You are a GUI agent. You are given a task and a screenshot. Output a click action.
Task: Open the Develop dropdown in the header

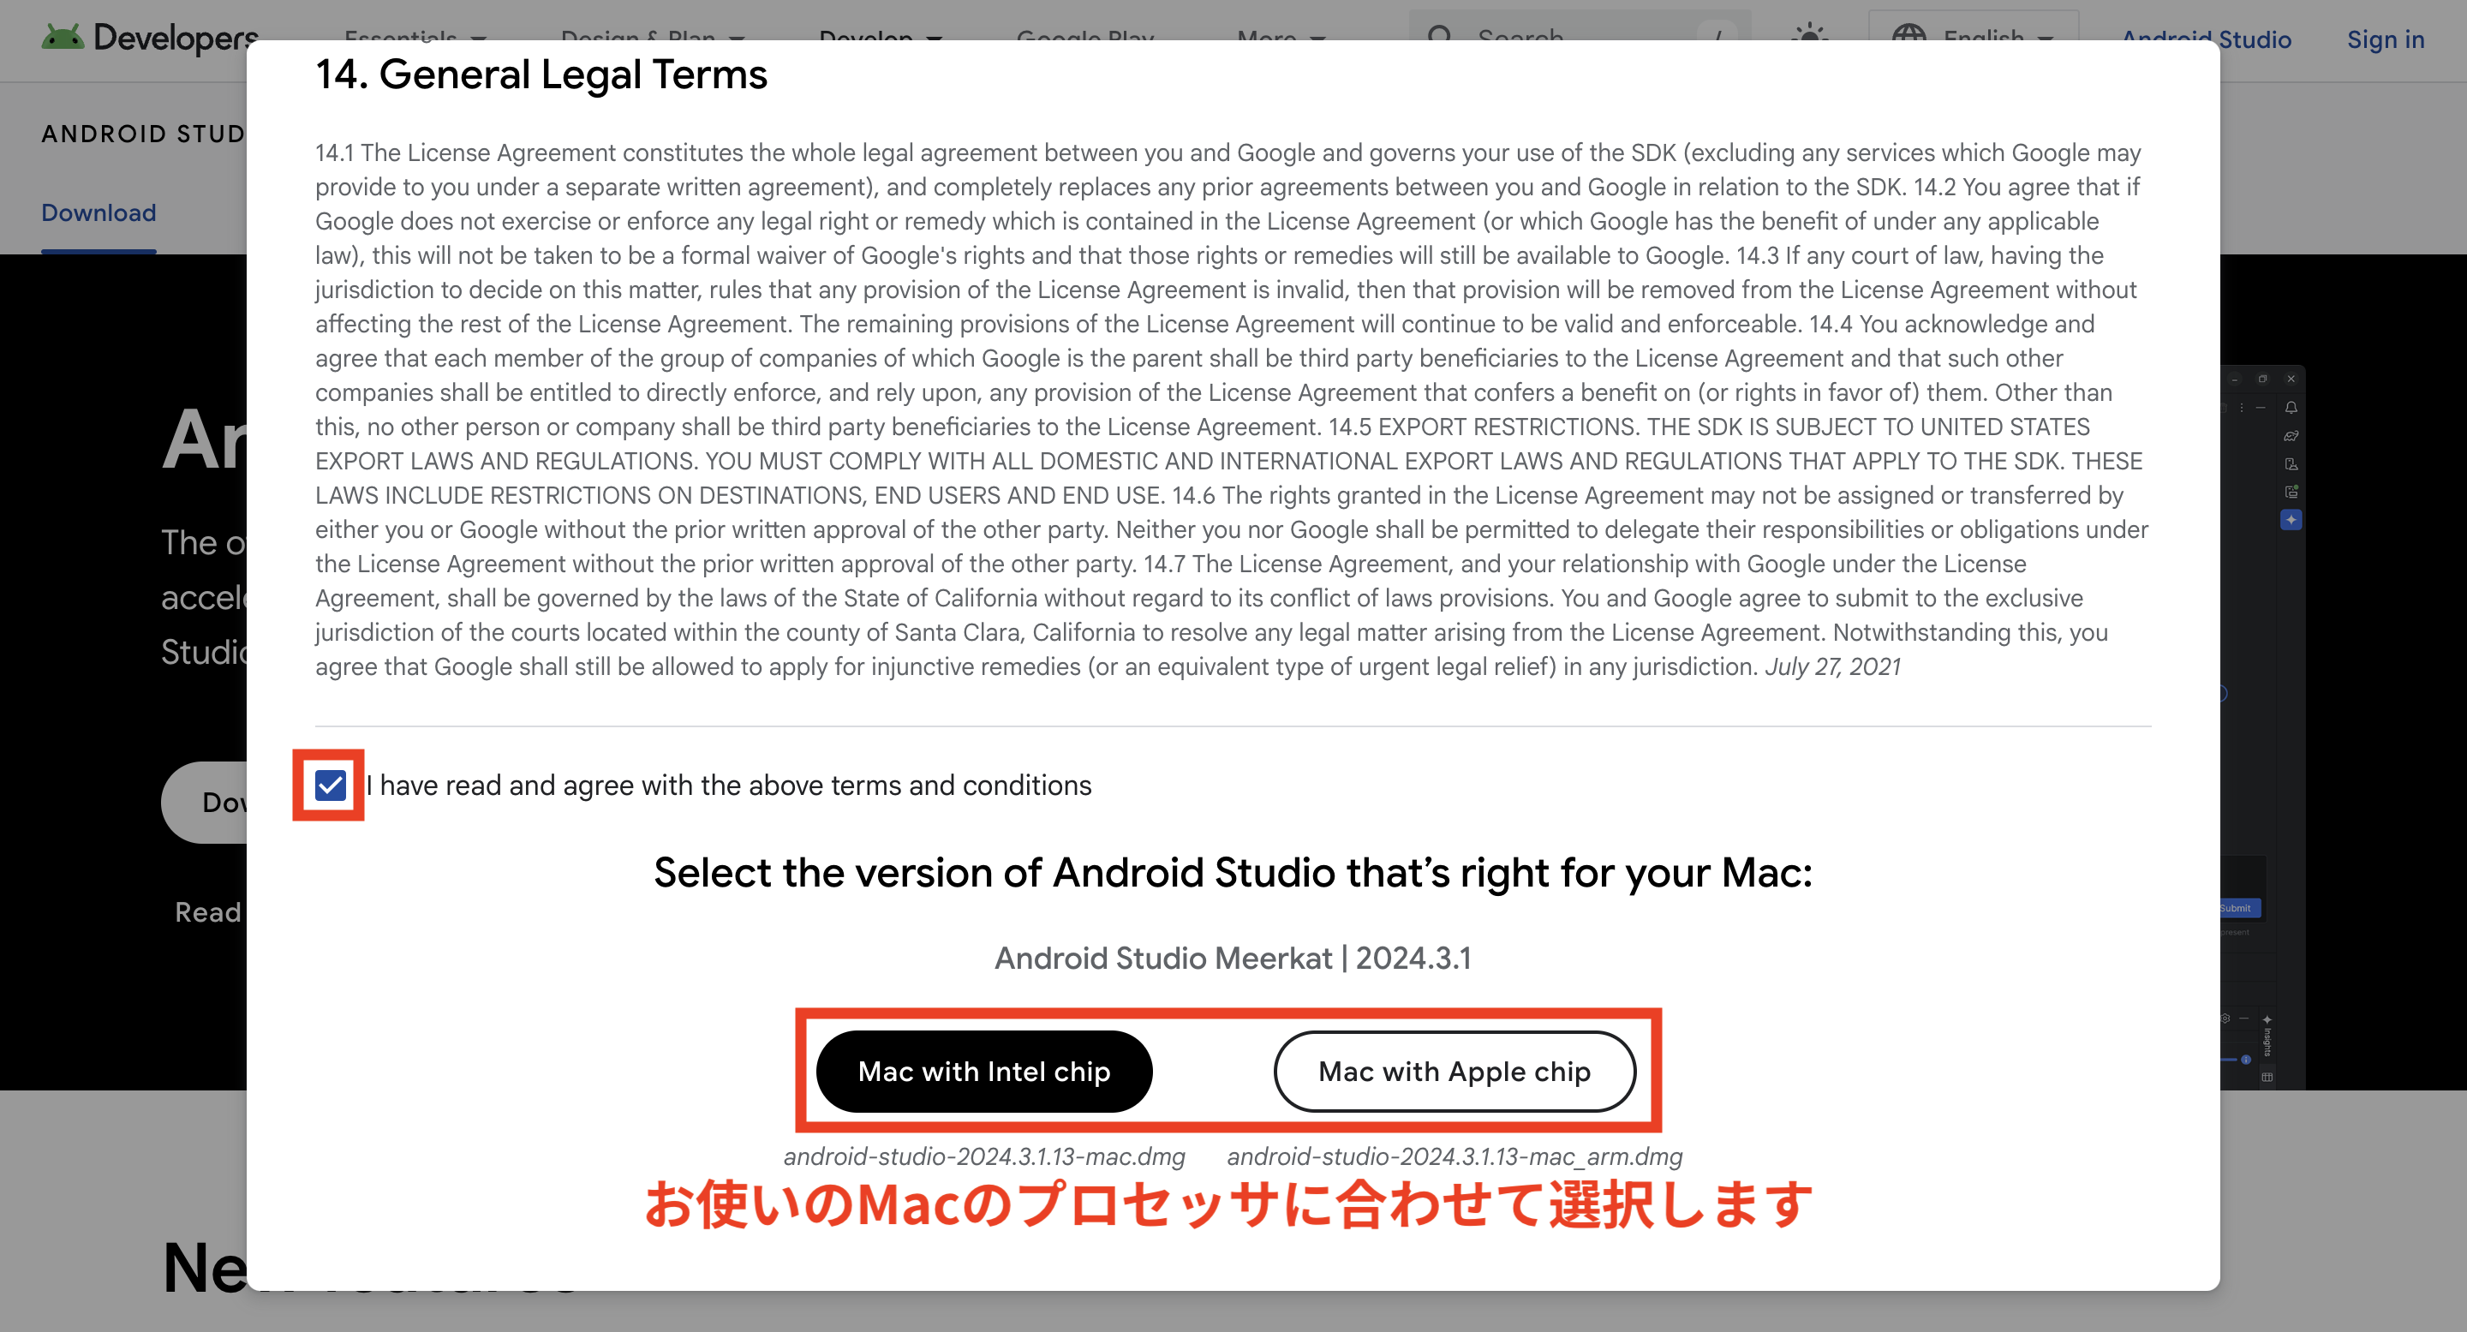[x=880, y=39]
